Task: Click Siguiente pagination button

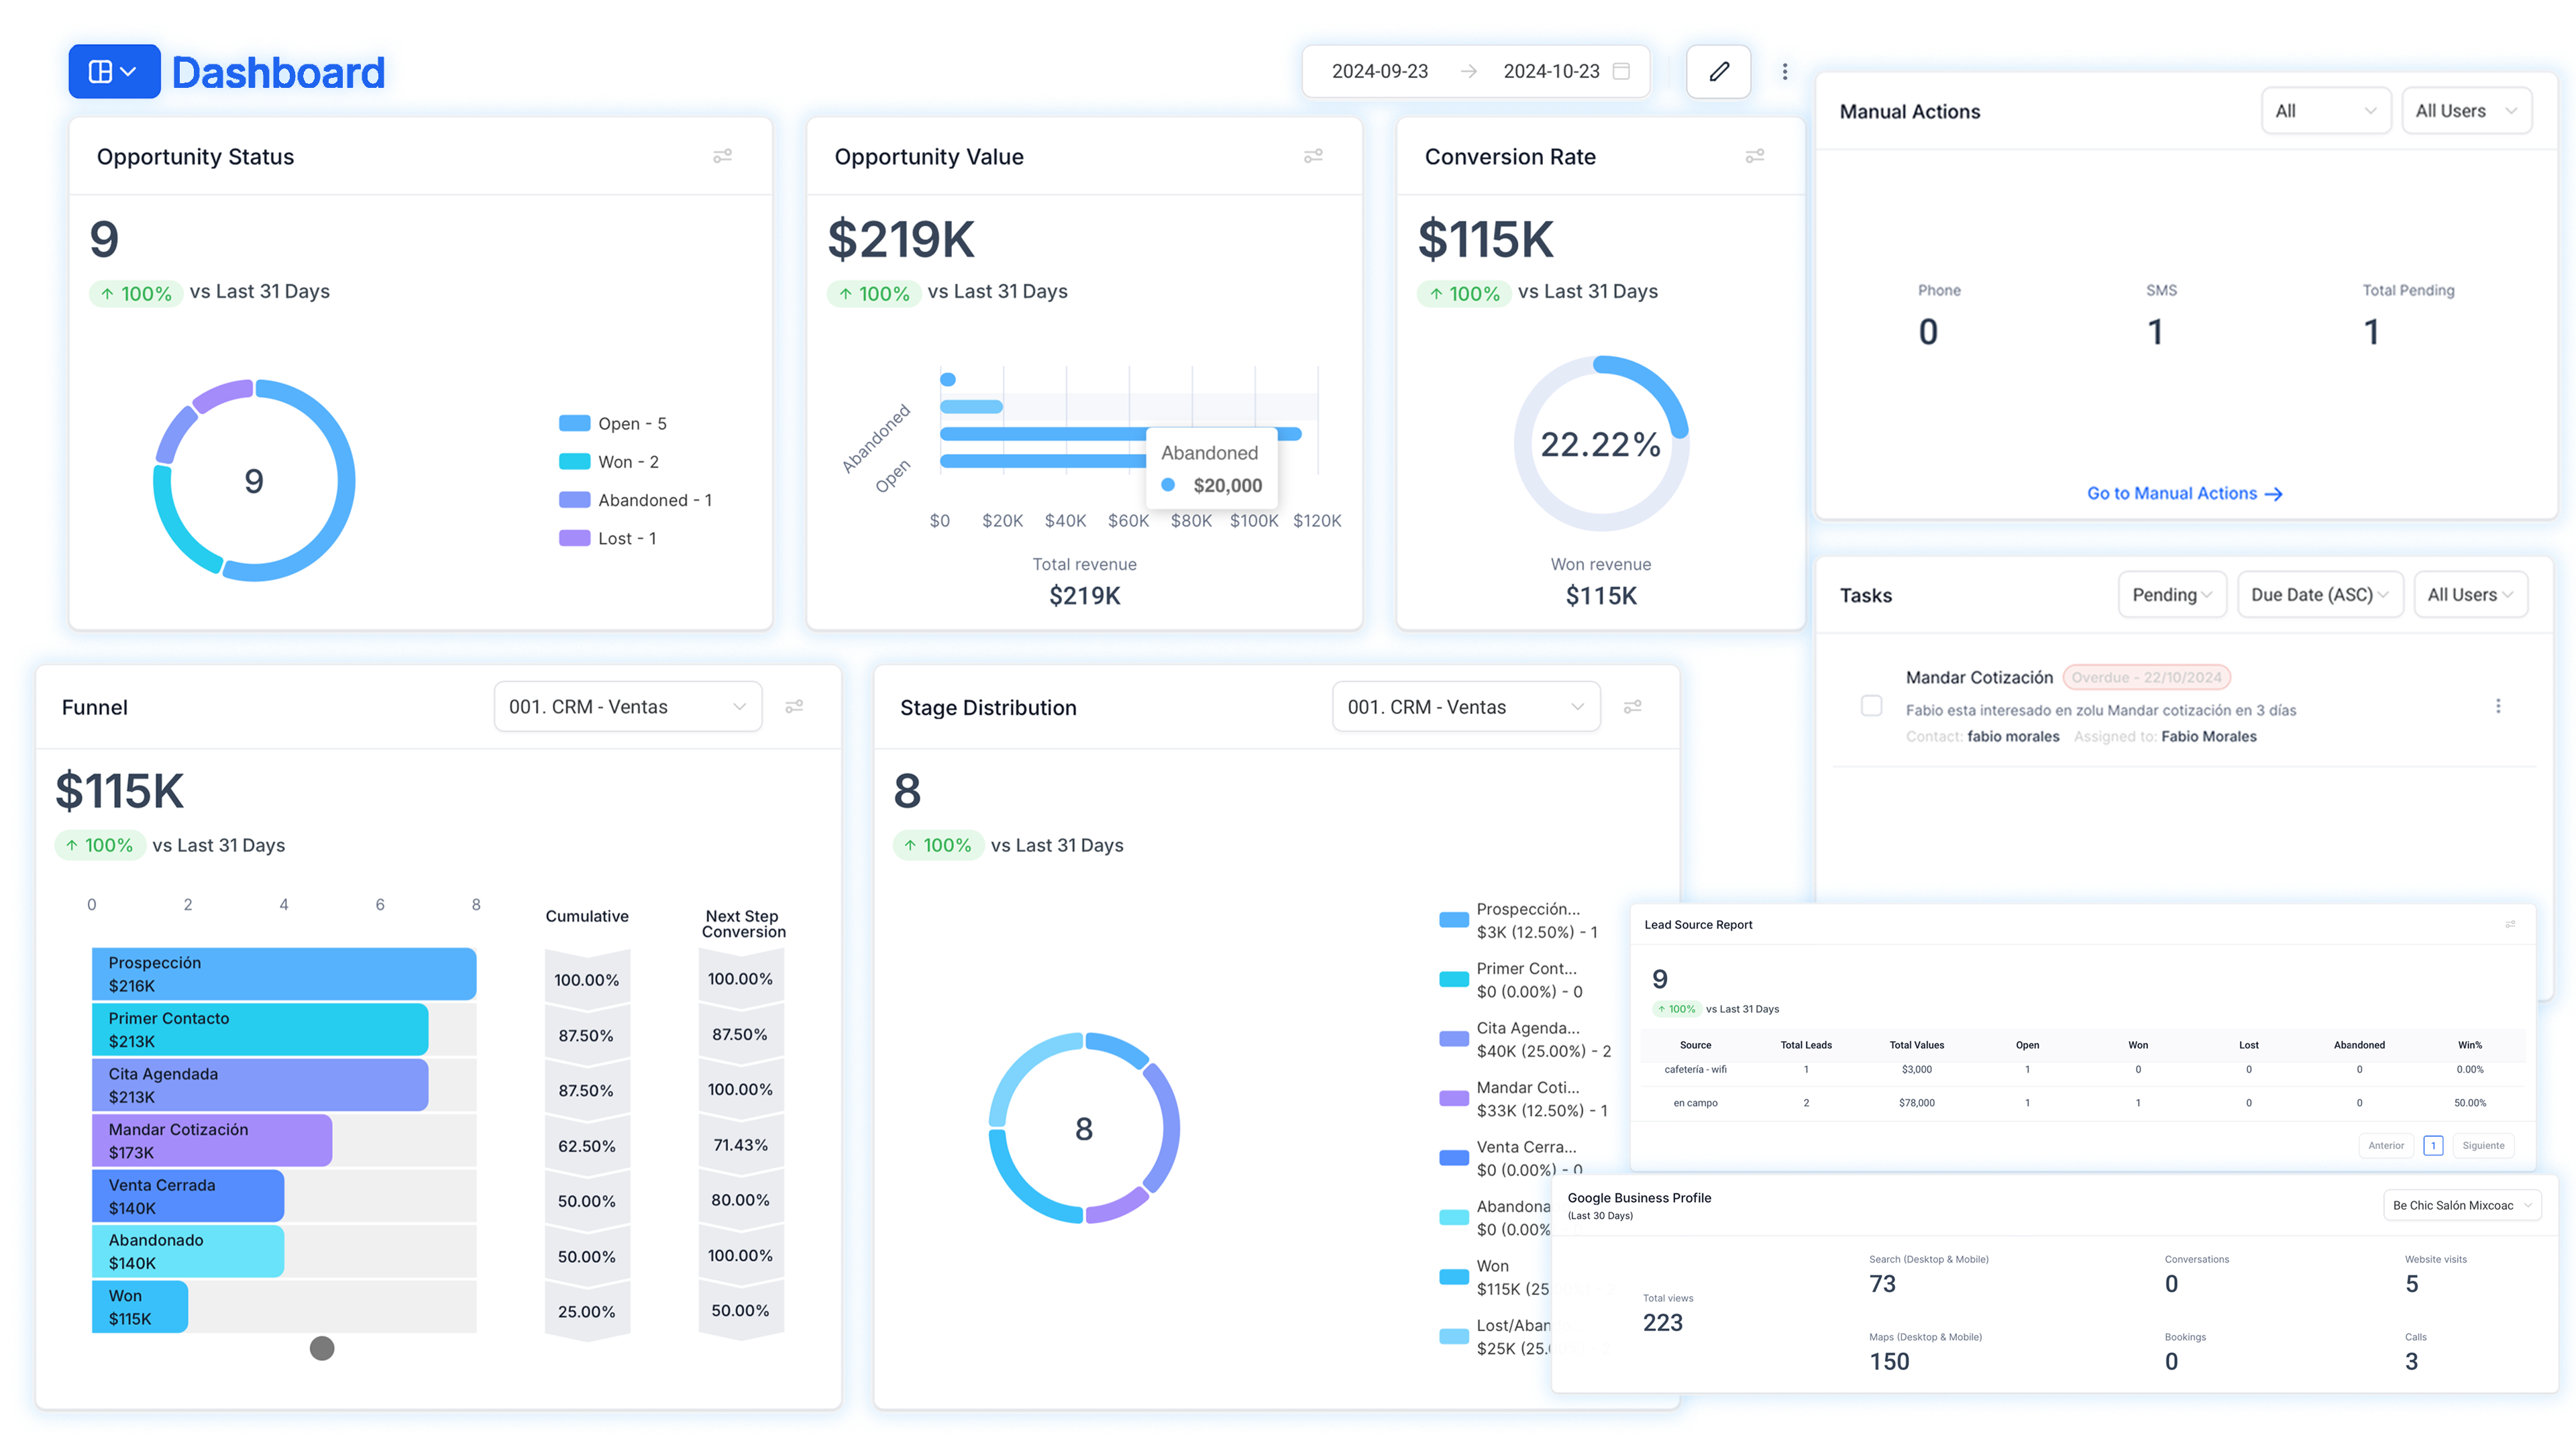Action: 2483,1146
